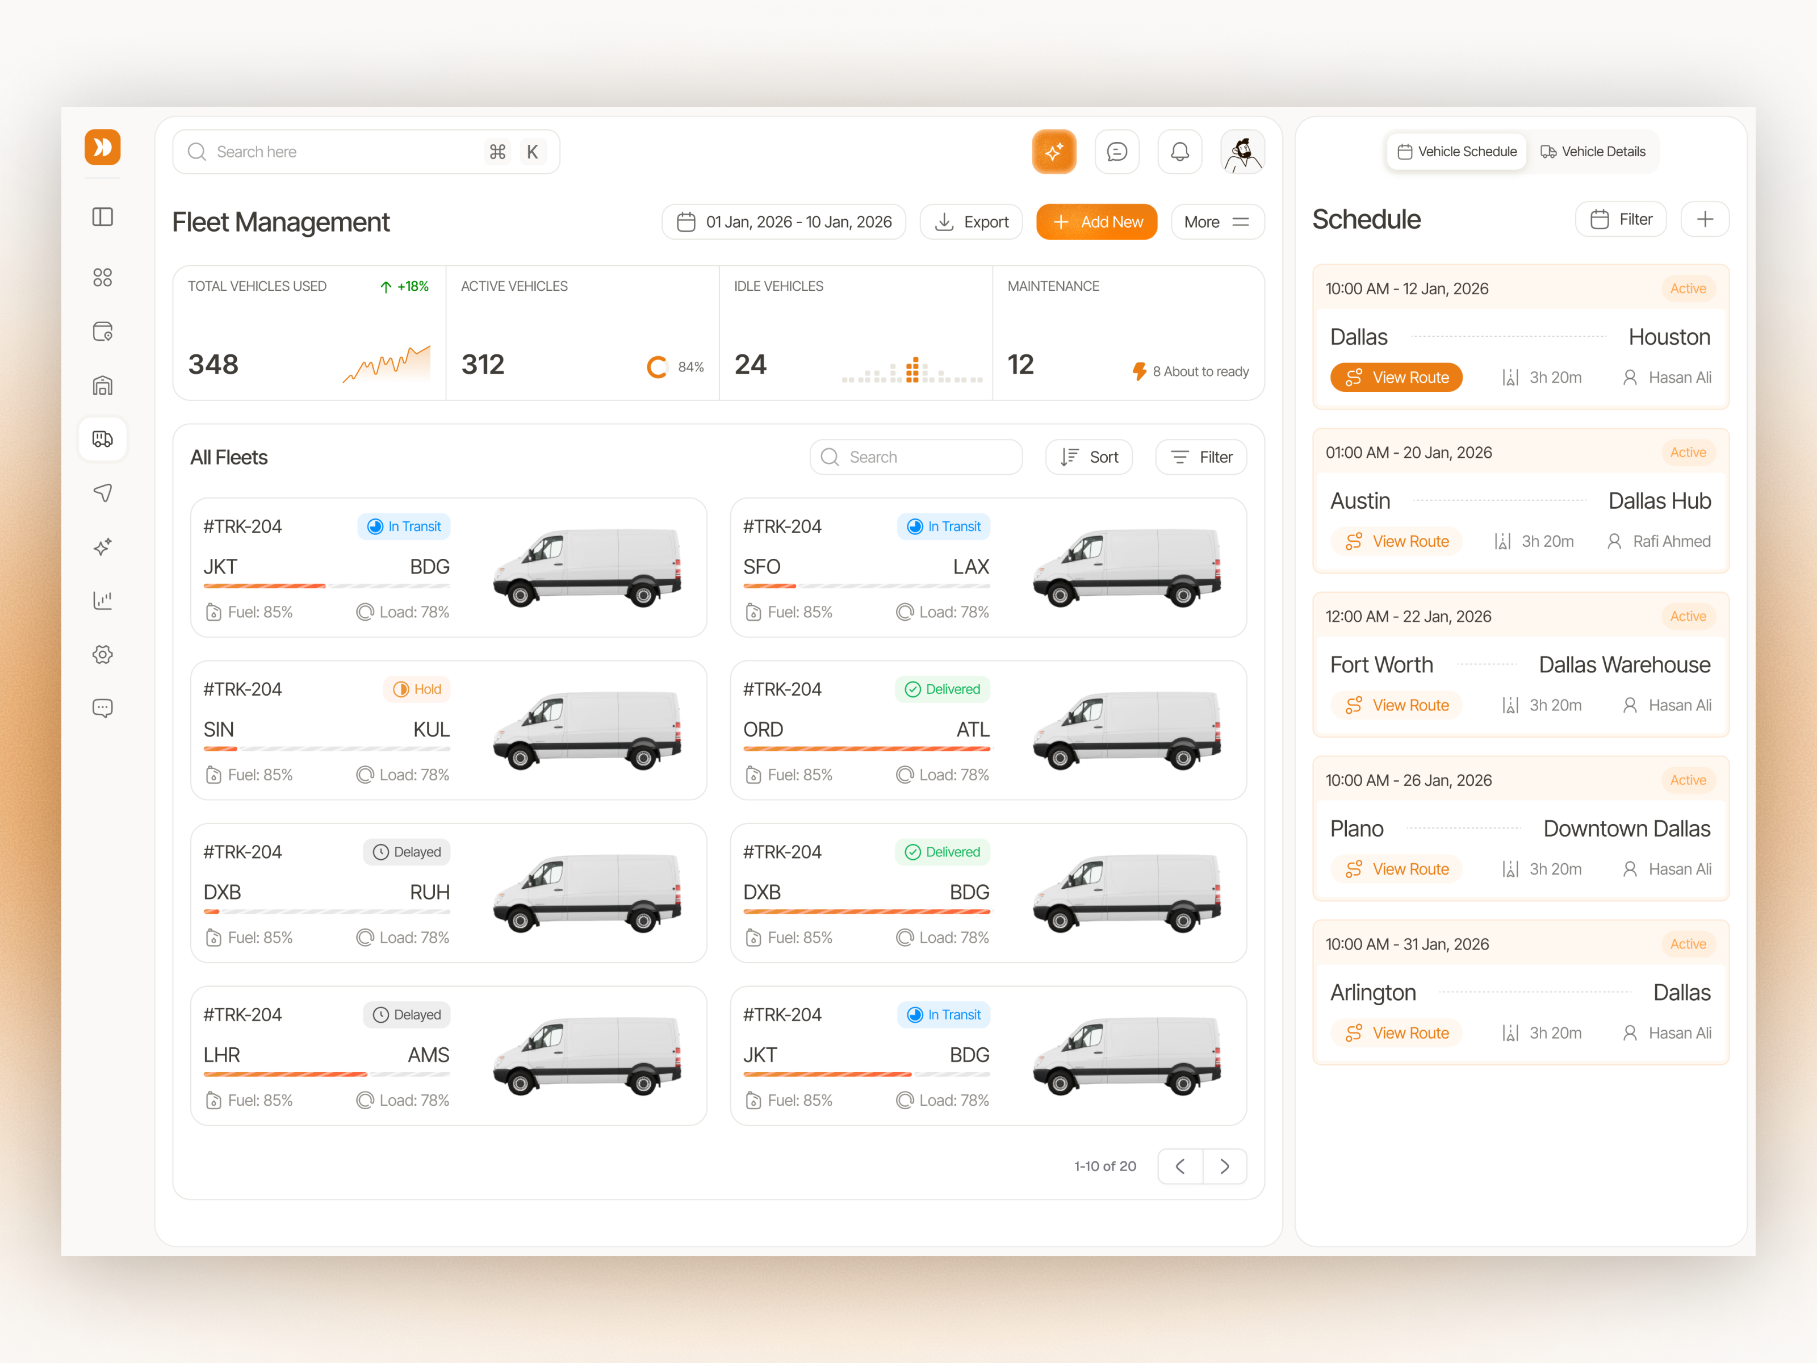This screenshot has width=1817, height=1363.
Task: Click the Dallas Warehouse destination label
Action: click(1625, 666)
